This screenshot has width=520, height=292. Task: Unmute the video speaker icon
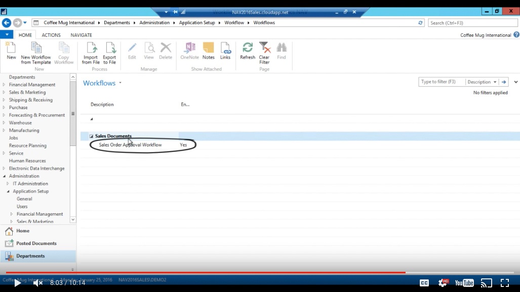point(38,283)
